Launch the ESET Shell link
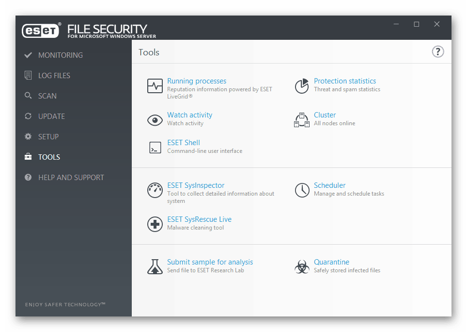 (x=184, y=143)
